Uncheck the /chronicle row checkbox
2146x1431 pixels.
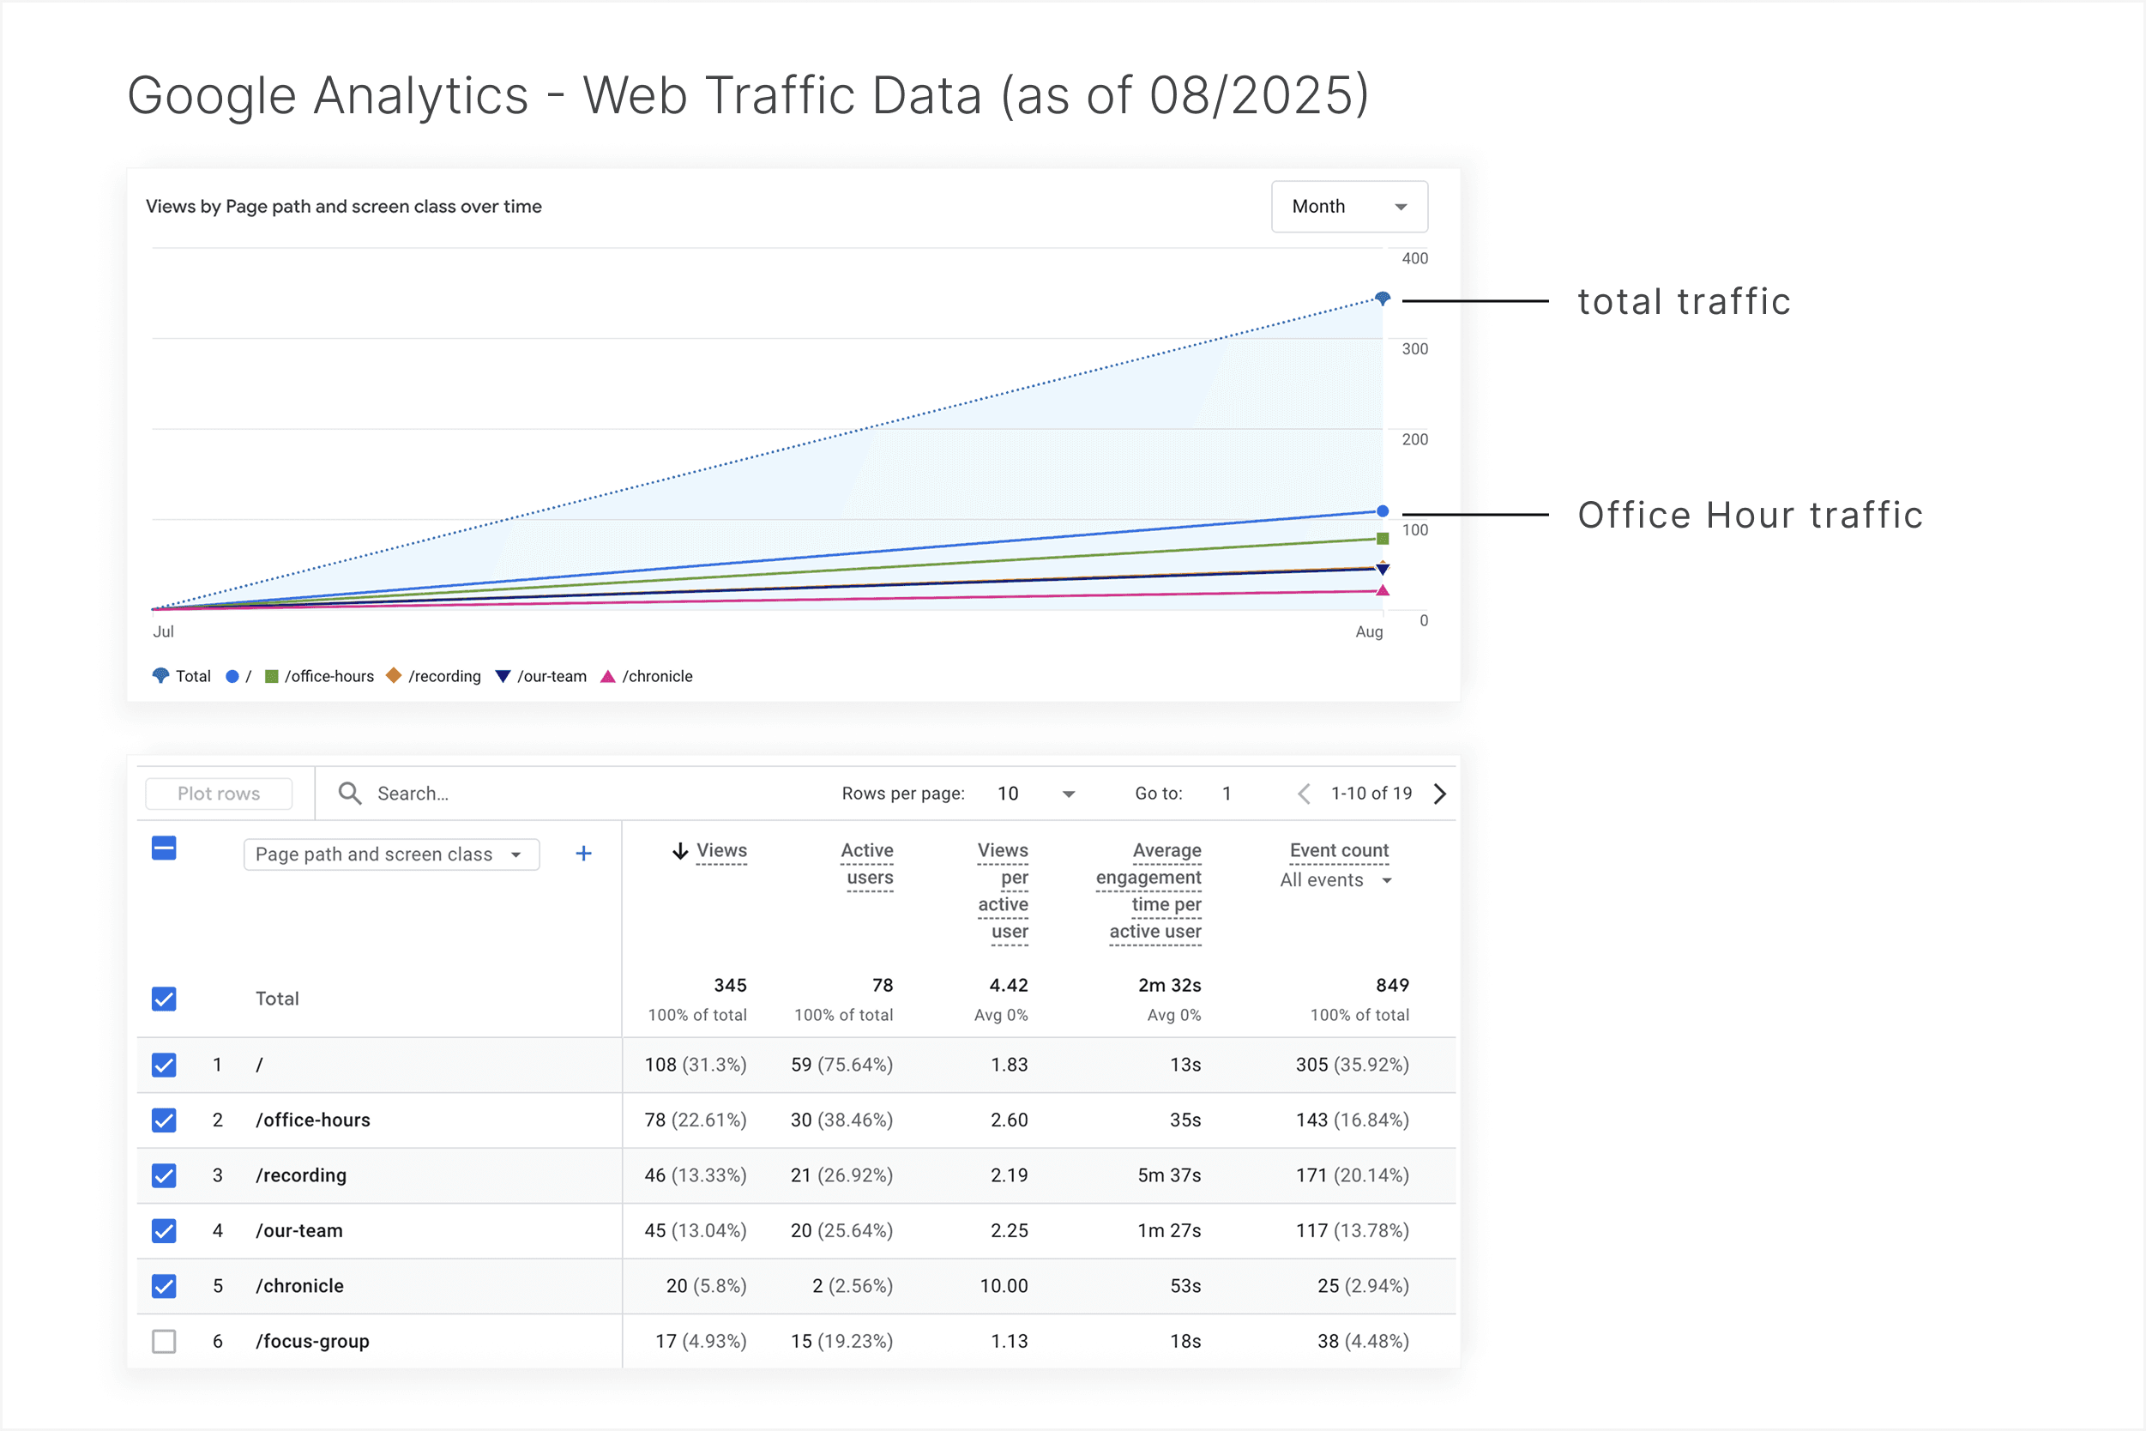click(164, 1286)
